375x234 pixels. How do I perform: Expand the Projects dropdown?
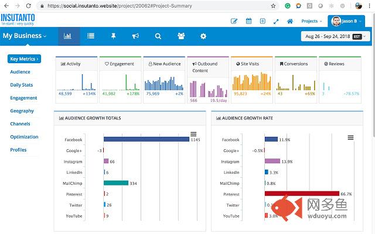click(x=311, y=21)
